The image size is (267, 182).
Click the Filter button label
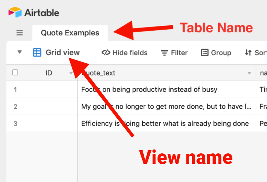[179, 53]
